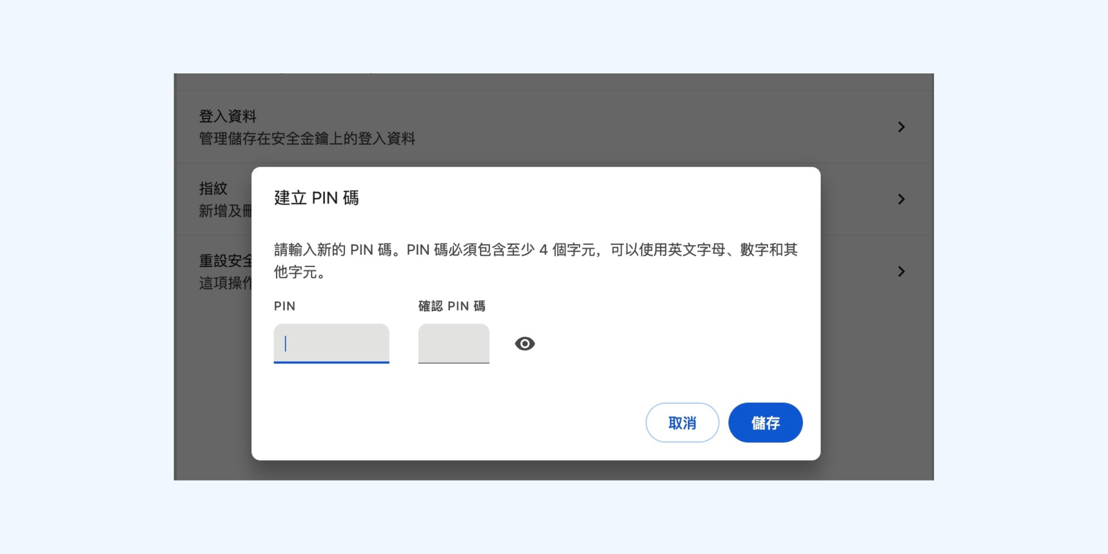Click the 建立 PIN 碼 dialog title
The width and height of the screenshot is (1108, 554).
(316, 198)
